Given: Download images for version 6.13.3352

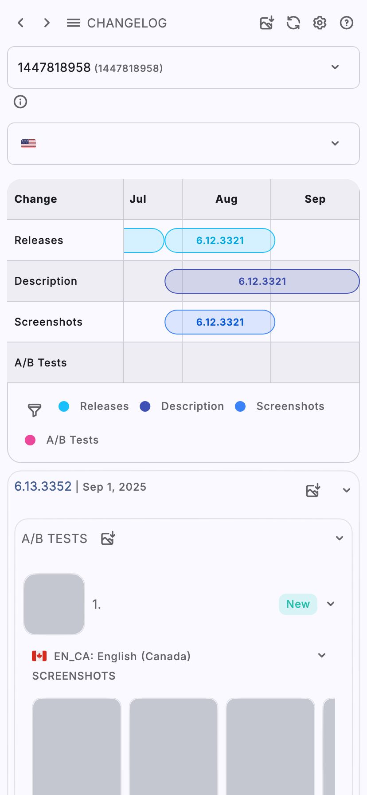Looking at the screenshot, I should click(313, 490).
